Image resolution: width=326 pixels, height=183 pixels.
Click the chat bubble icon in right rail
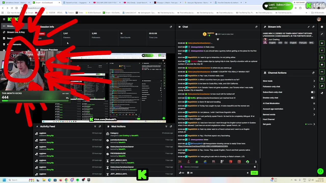[322, 65]
